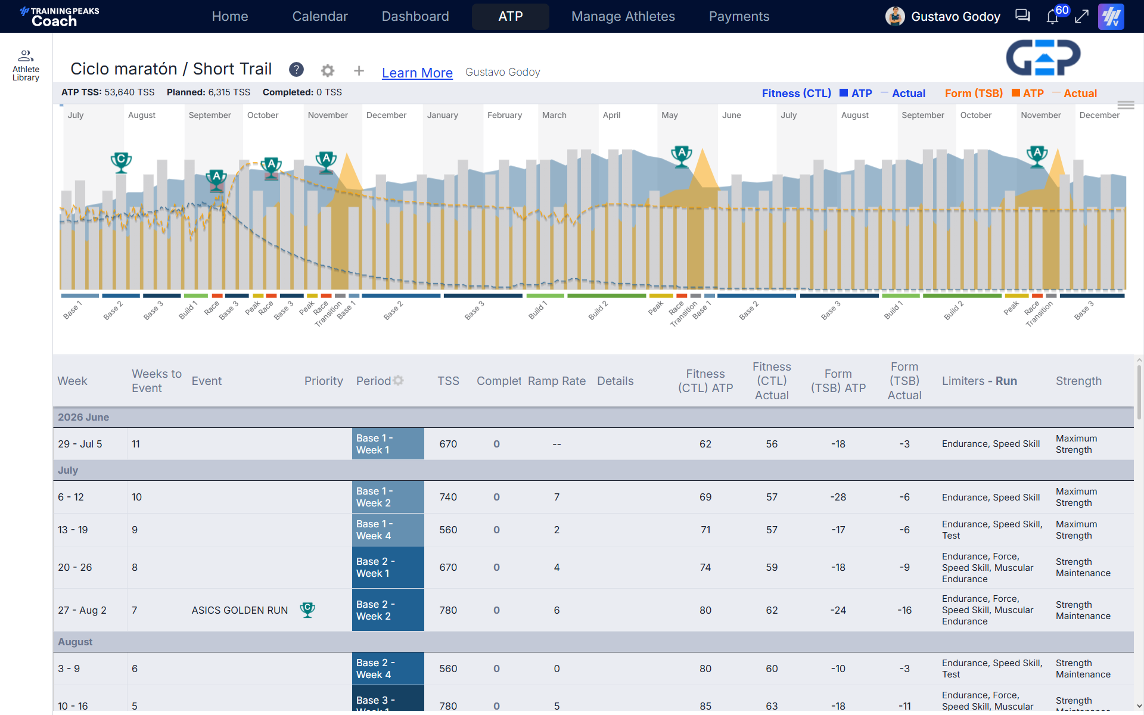
Task: Click A trophy marker in May
Action: point(682,156)
